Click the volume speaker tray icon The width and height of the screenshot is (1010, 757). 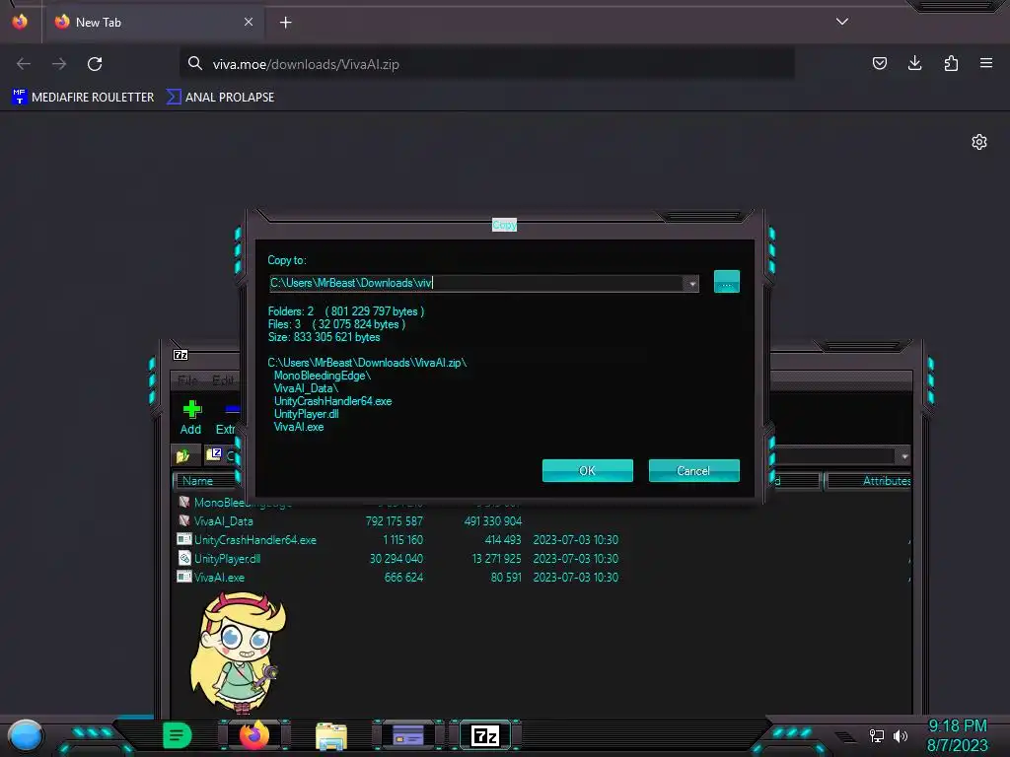pos(901,735)
